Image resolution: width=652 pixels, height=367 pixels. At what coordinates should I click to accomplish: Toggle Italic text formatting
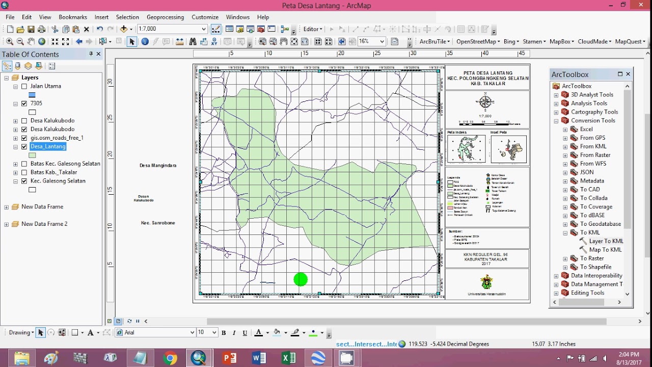point(234,333)
